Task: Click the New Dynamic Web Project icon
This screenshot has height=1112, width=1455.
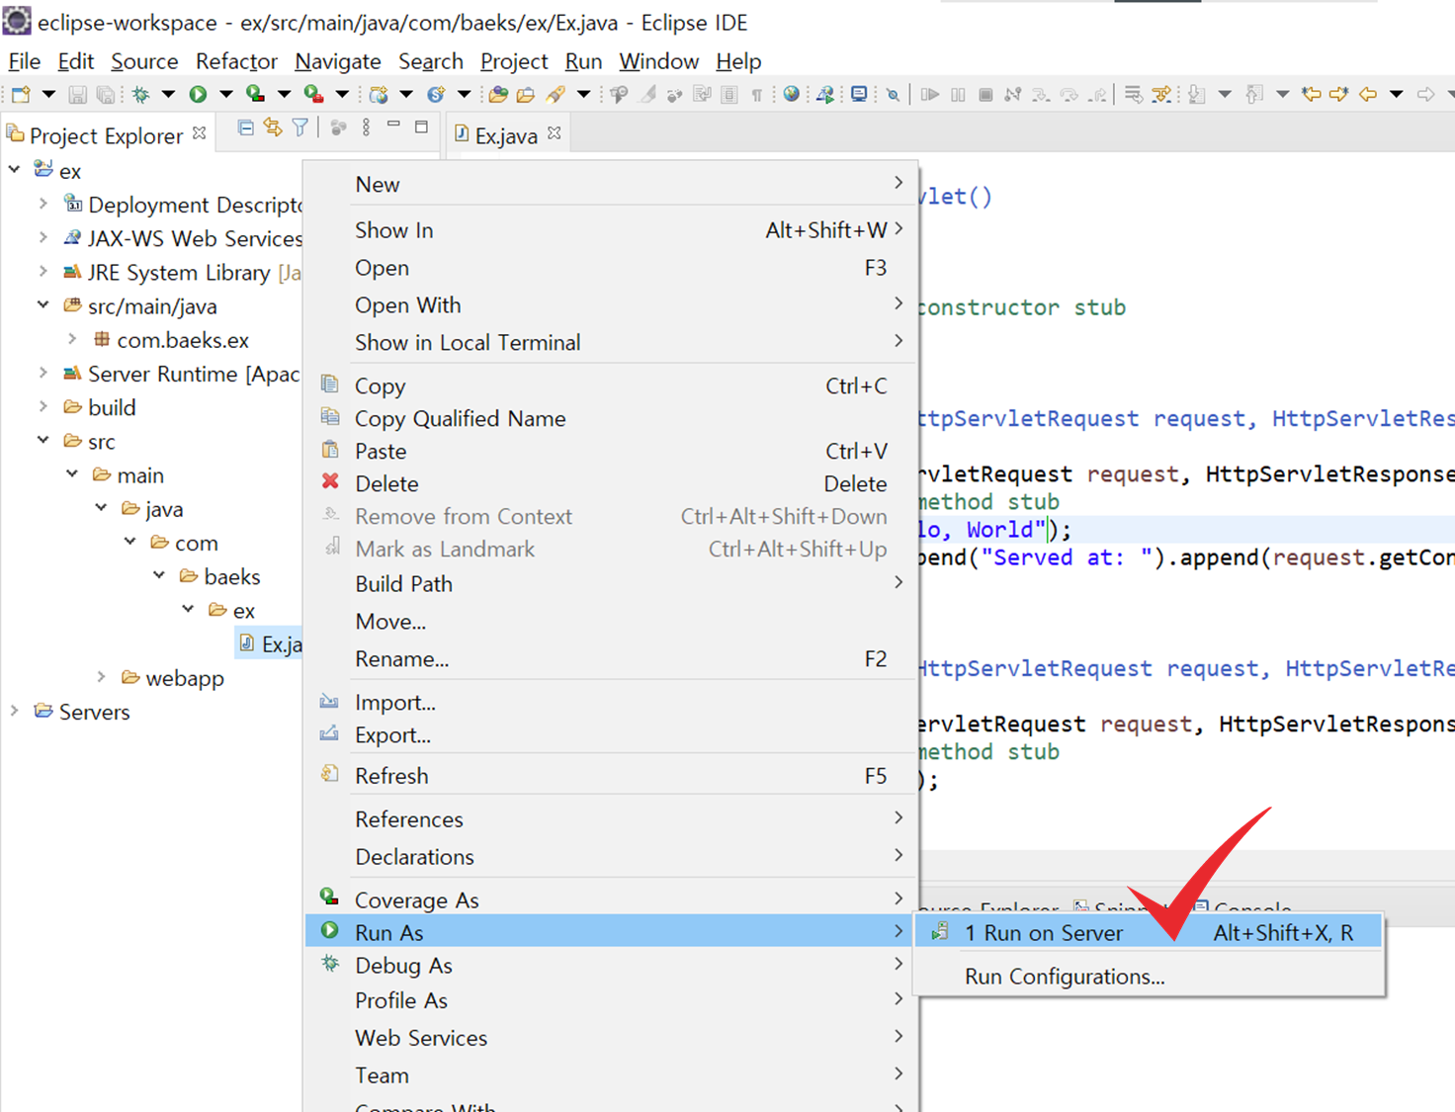Action: click(379, 95)
